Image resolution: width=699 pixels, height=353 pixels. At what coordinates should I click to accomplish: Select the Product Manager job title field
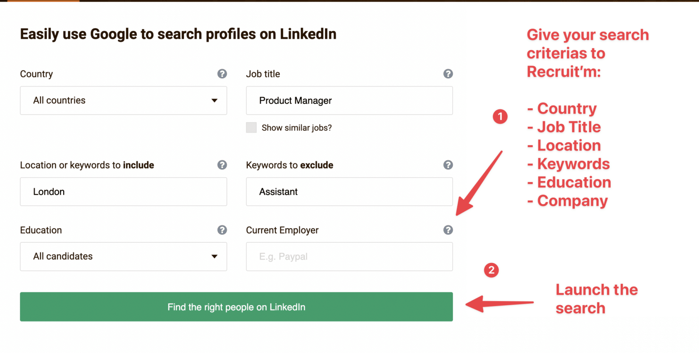click(349, 100)
